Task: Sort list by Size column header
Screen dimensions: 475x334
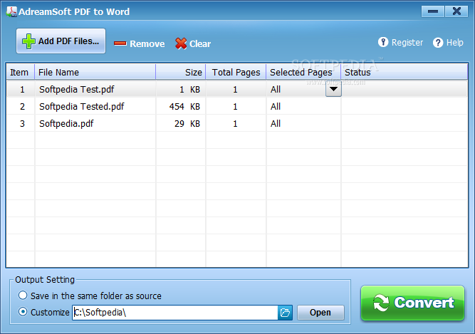Action: (x=181, y=72)
